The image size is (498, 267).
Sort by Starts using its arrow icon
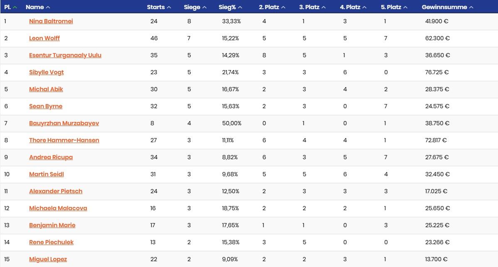pos(169,7)
